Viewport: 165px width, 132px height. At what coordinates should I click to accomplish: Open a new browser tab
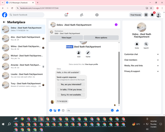[38, 3]
